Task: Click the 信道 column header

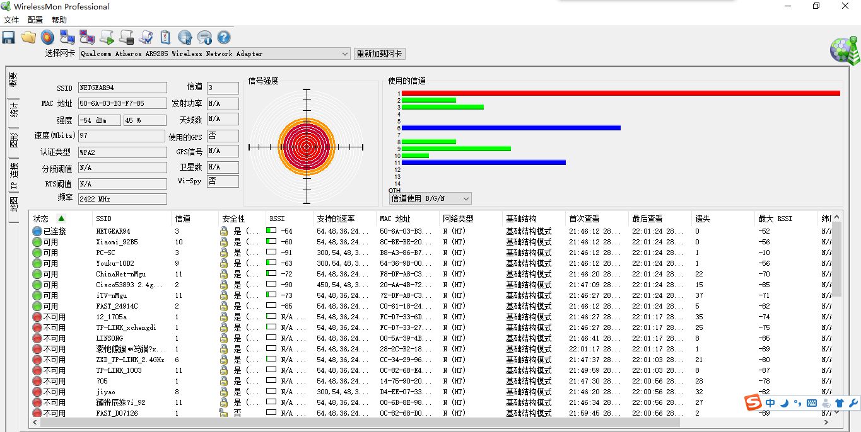Action: pos(183,219)
